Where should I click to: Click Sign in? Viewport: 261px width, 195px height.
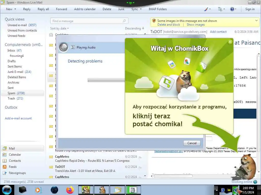point(250,9)
